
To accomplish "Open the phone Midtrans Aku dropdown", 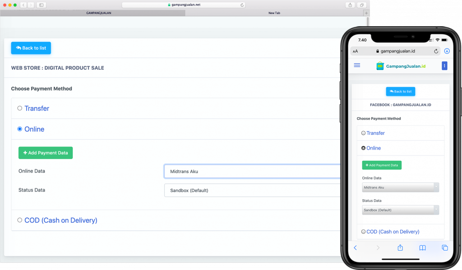I will tap(400, 188).
